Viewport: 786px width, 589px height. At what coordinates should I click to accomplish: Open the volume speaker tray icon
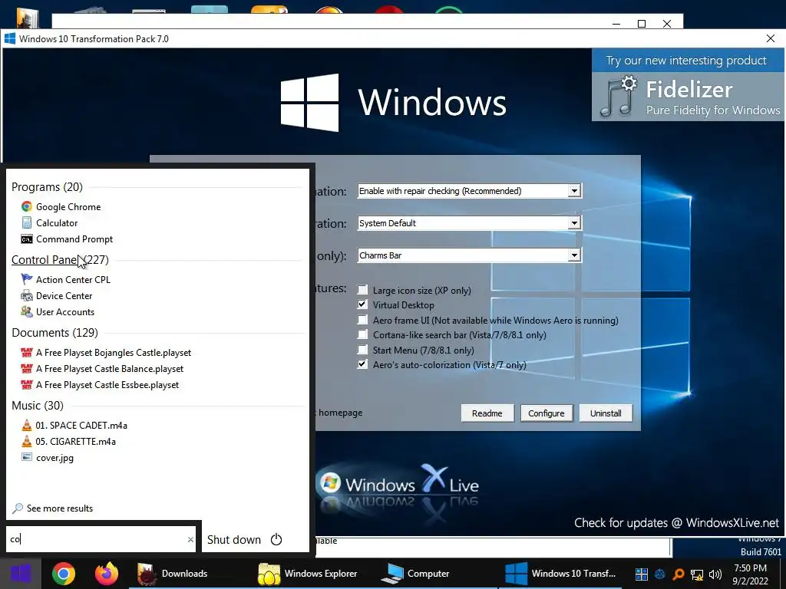click(715, 574)
